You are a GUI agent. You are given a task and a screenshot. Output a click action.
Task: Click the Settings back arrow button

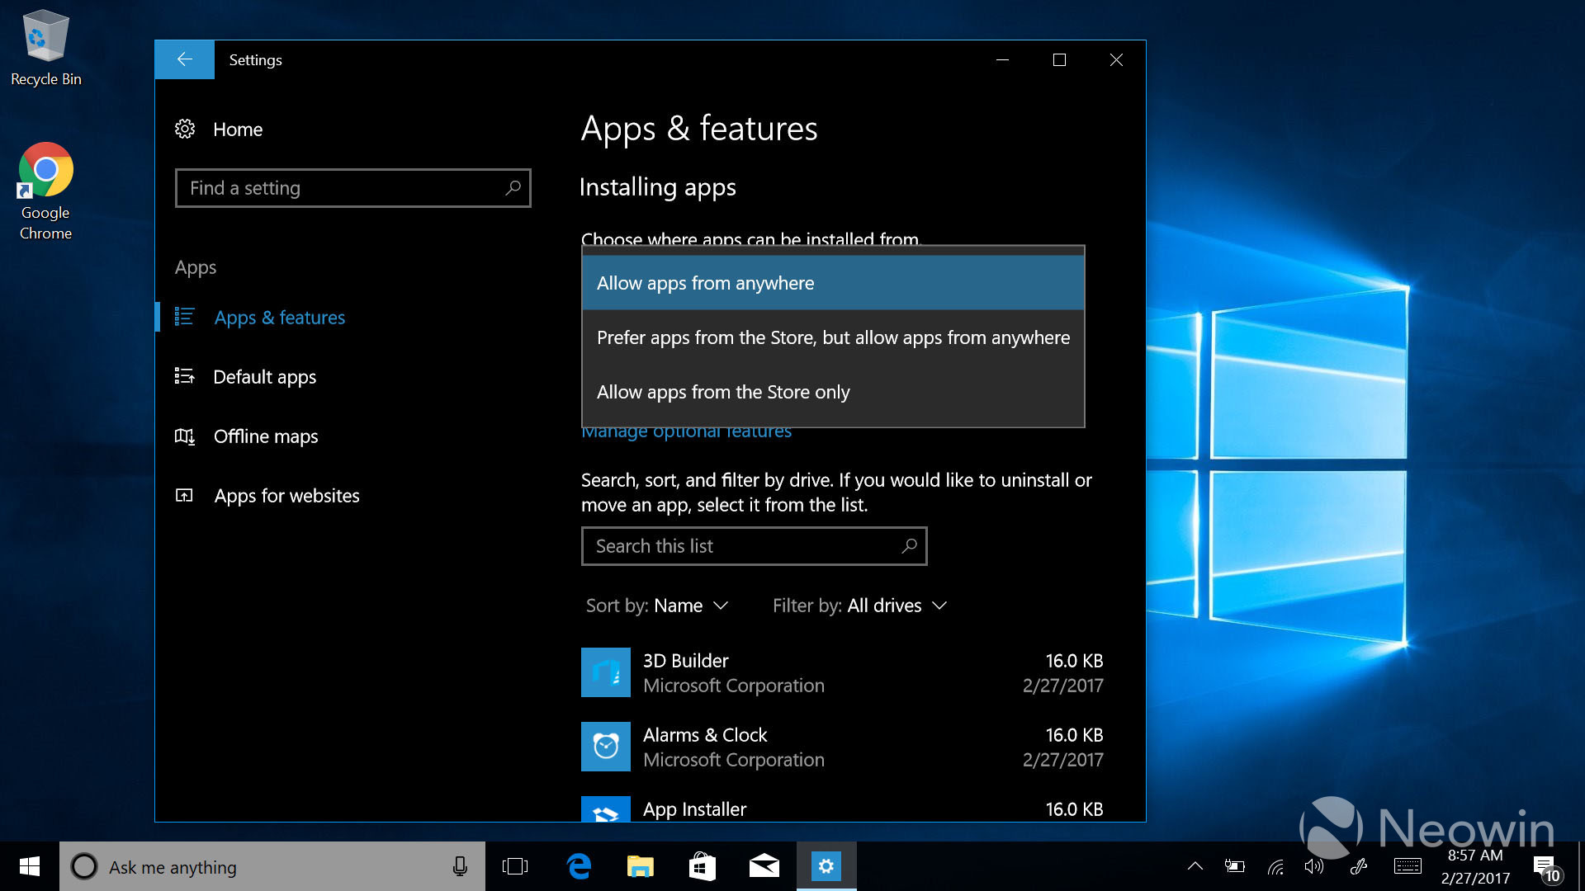(x=184, y=59)
